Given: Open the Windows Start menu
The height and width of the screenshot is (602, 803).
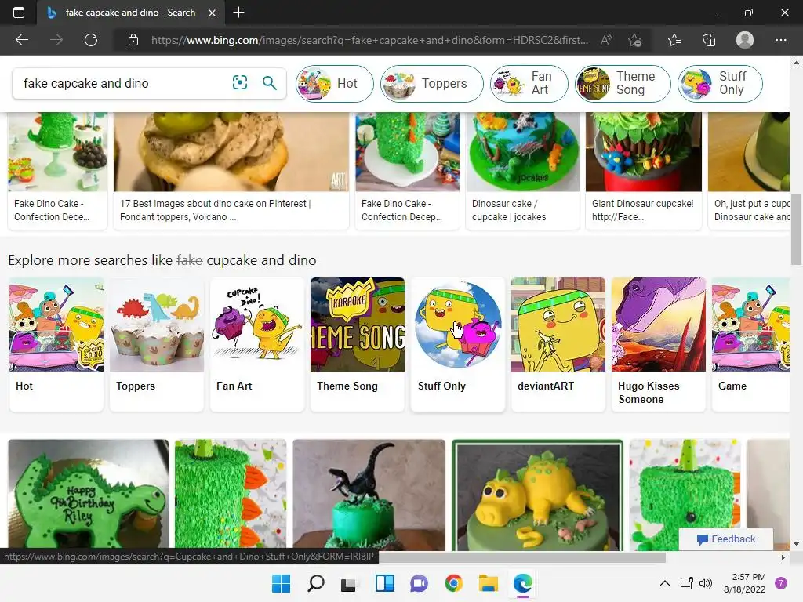Looking at the screenshot, I should point(281,583).
